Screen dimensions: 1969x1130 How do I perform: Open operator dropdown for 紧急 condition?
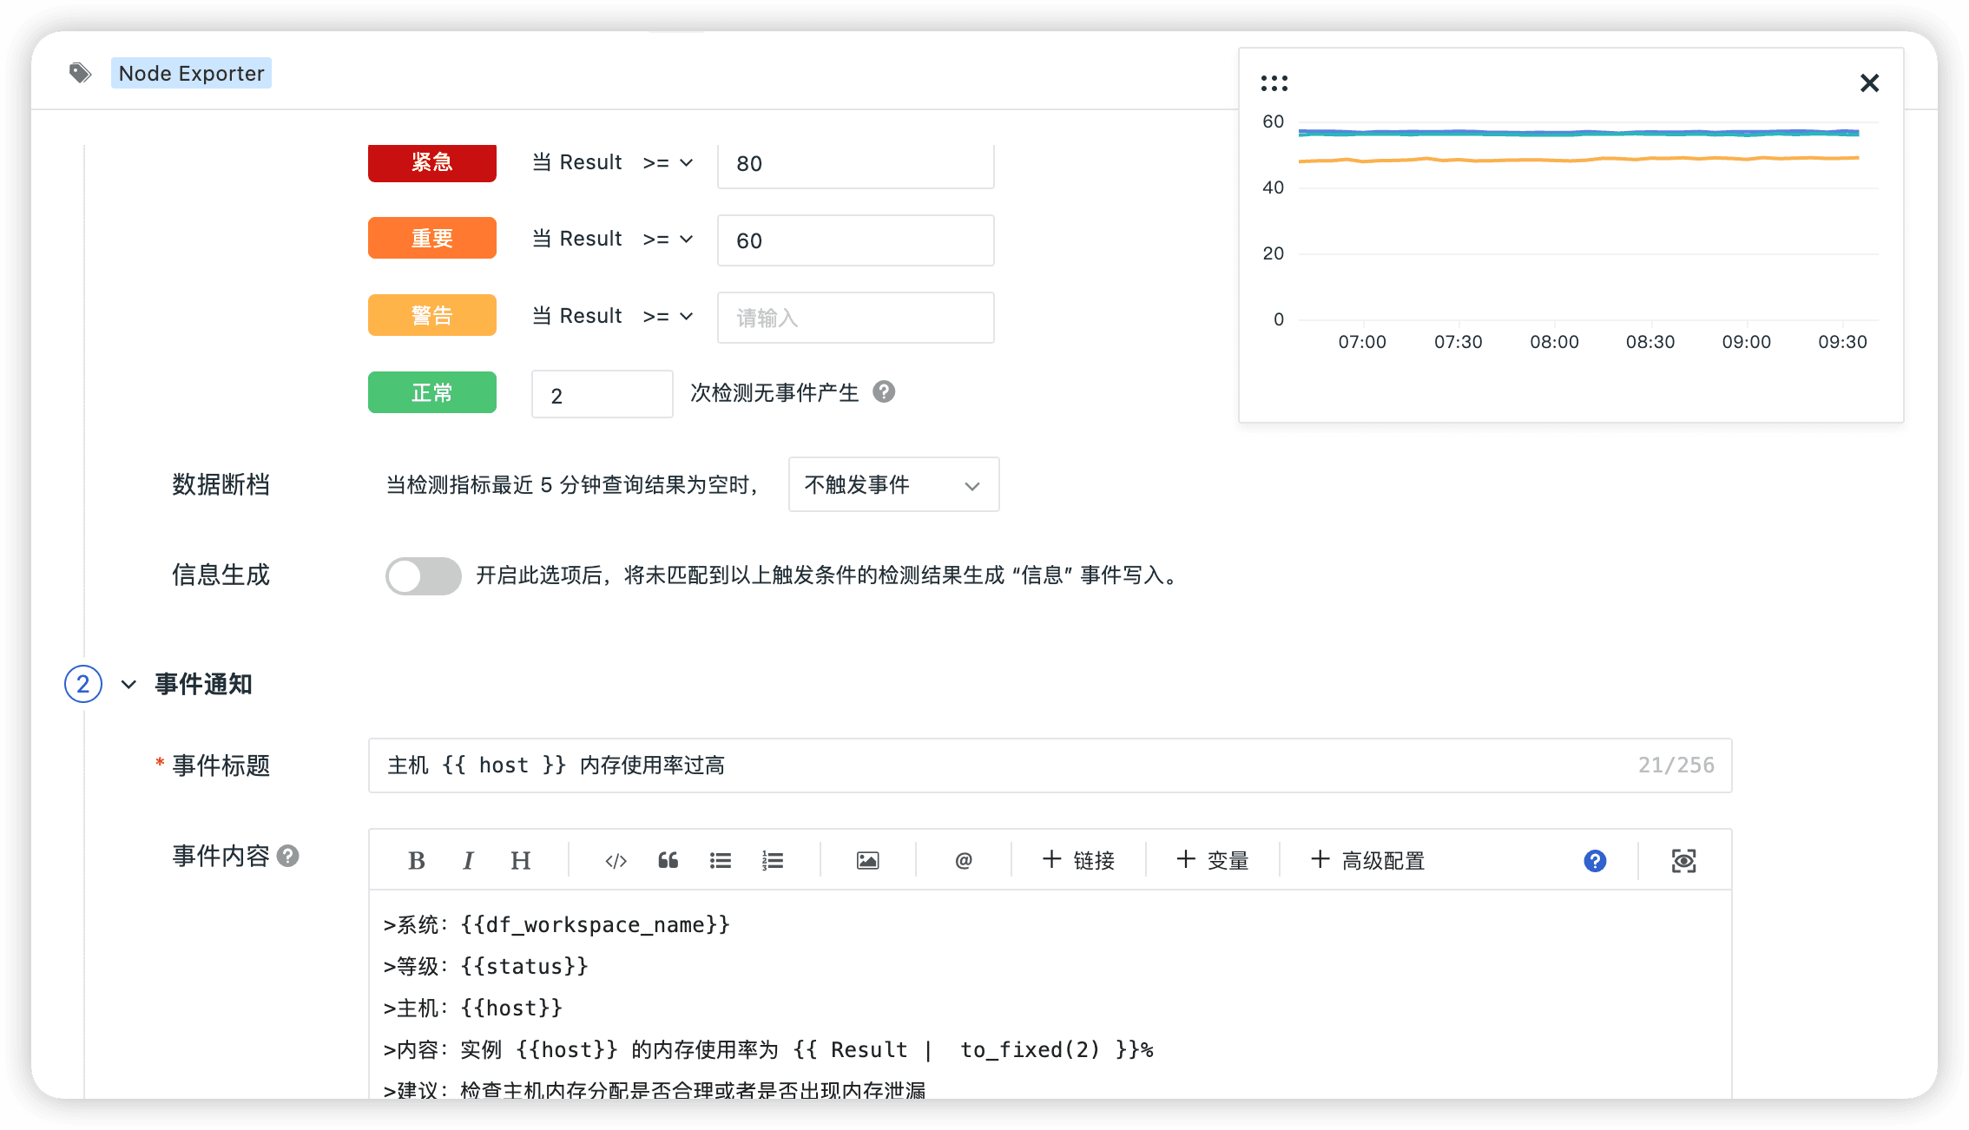(x=668, y=162)
